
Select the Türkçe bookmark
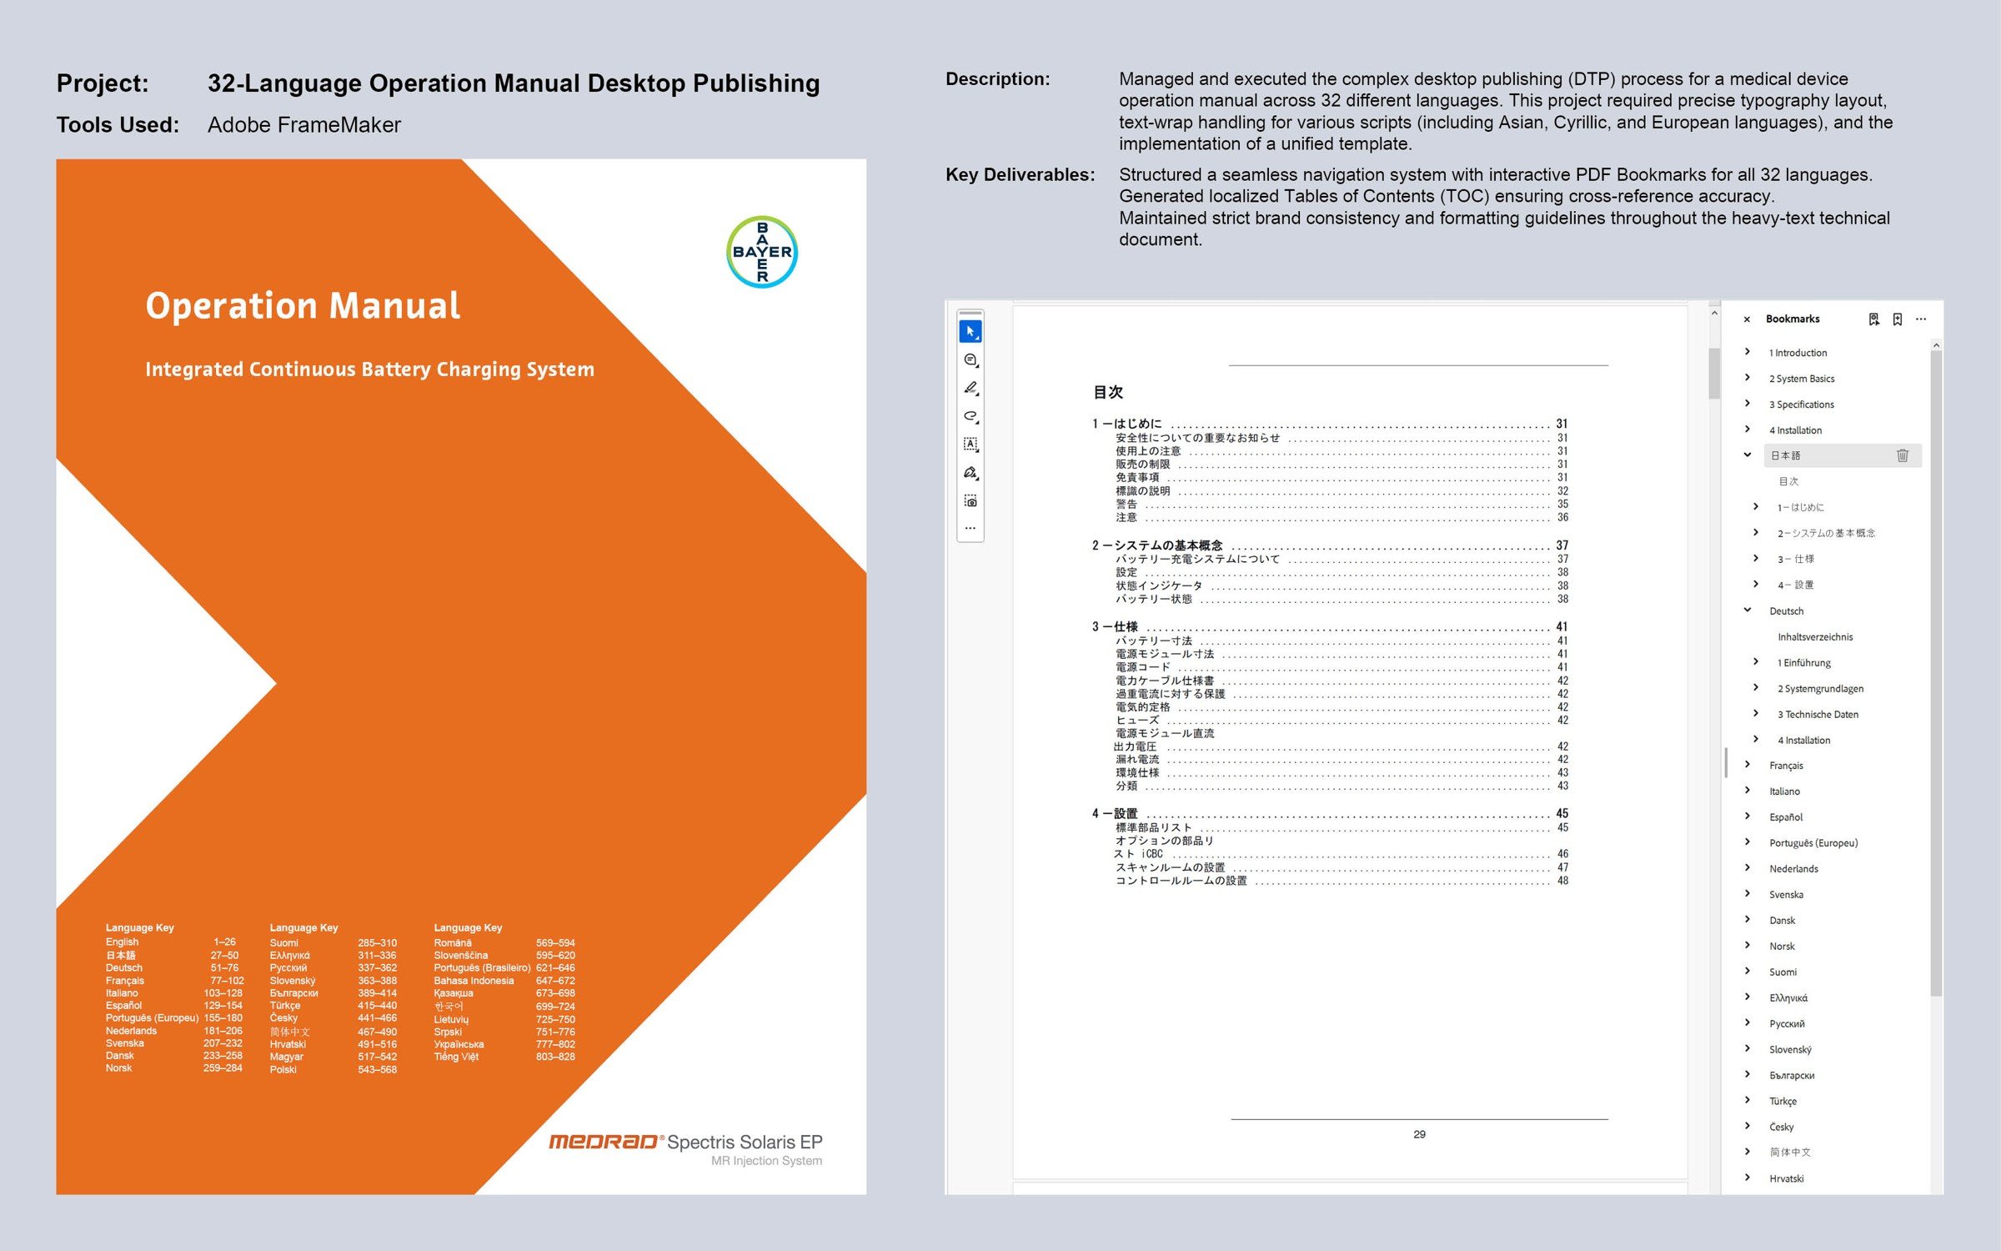coord(1783,1101)
